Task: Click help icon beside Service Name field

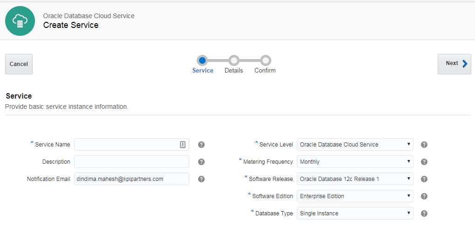Action: pos(201,145)
